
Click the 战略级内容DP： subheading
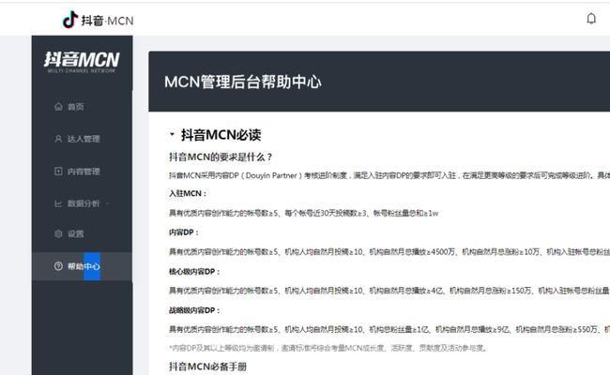[x=194, y=310]
